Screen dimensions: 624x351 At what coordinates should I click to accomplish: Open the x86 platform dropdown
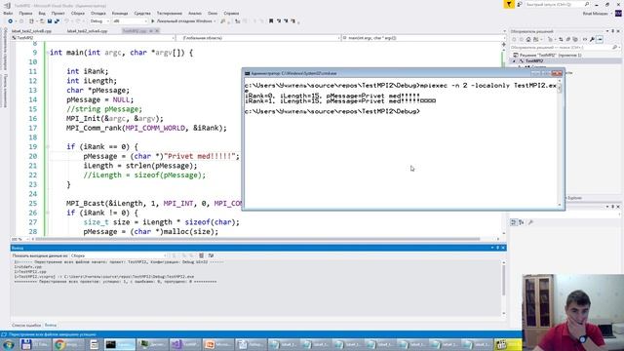(x=130, y=21)
